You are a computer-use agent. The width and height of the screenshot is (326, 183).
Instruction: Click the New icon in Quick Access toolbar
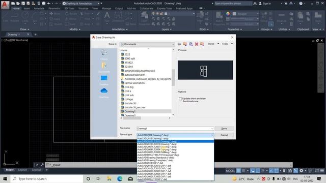13,4
